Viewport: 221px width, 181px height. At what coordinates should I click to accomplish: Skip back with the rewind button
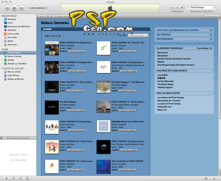7,8
